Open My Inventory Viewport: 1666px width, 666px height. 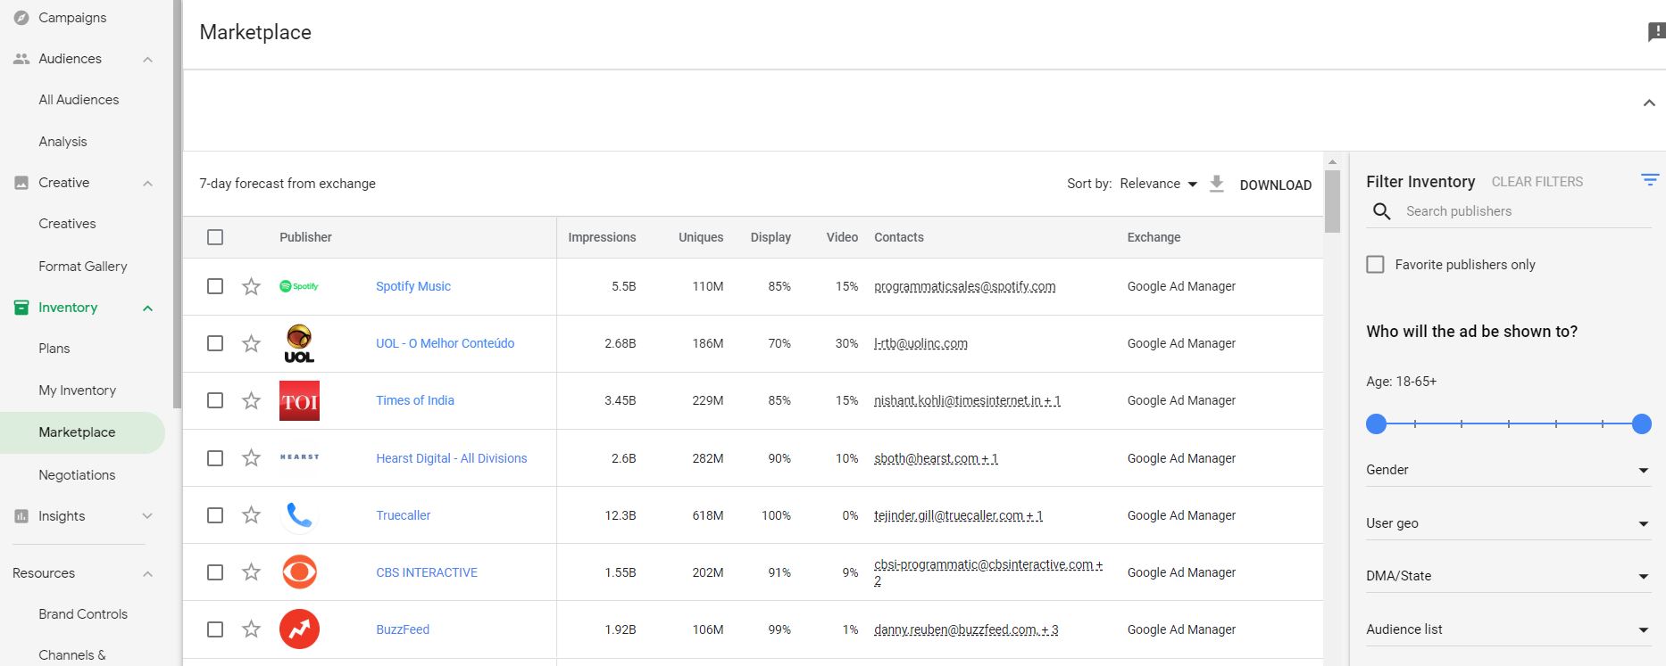78,391
